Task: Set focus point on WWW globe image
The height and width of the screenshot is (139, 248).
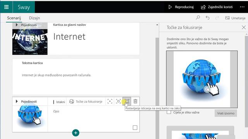Action: (x=201, y=79)
